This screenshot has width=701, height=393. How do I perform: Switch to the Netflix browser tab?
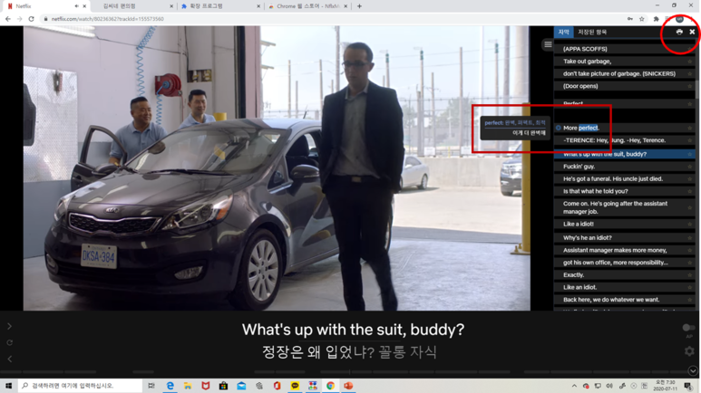[44, 6]
